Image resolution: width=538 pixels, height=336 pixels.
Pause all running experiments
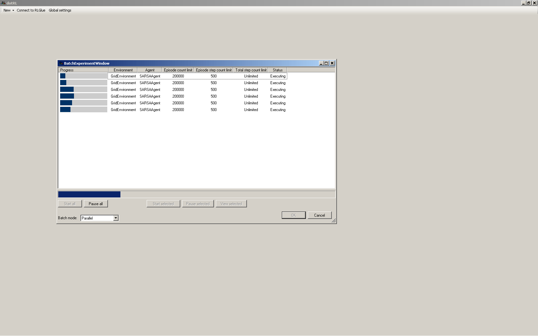click(x=96, y=204)
